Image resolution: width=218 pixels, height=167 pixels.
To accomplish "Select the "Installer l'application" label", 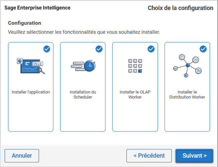I will [31, 92].
